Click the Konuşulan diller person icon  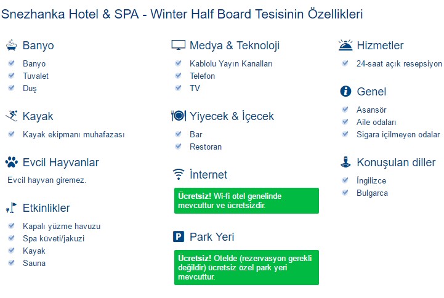pyautogui.click(x=345, y=162)
